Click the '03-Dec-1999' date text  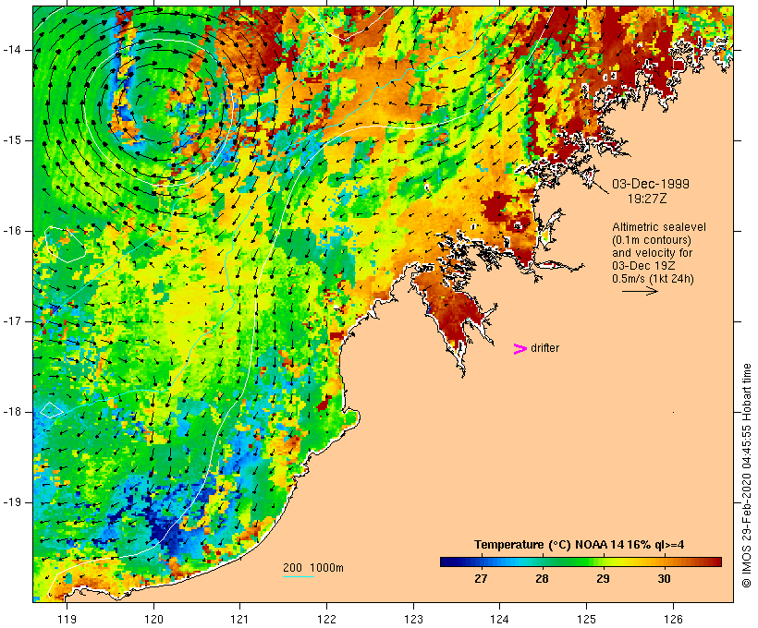click(651, 184)
